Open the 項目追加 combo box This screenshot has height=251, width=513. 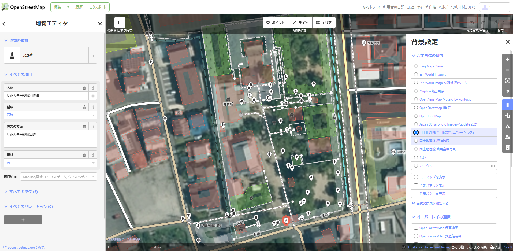pos(58,177)
